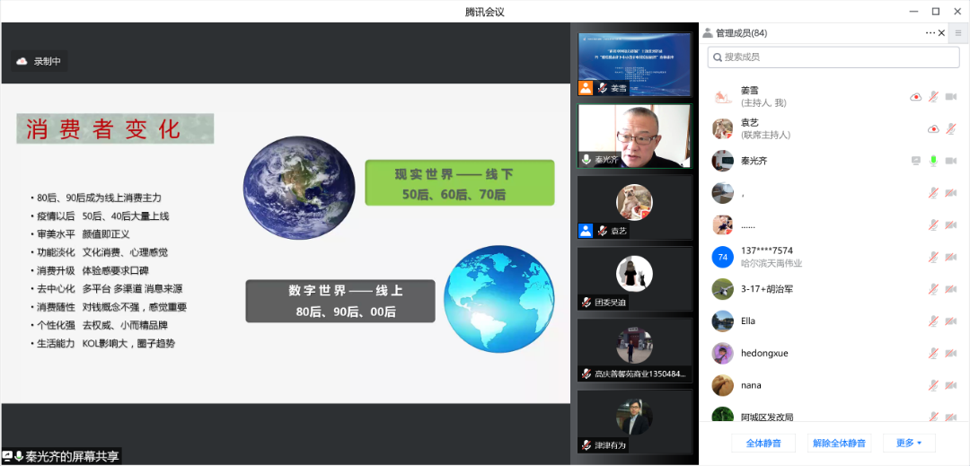Click the three-dot options in members panel header

point(930,32)
